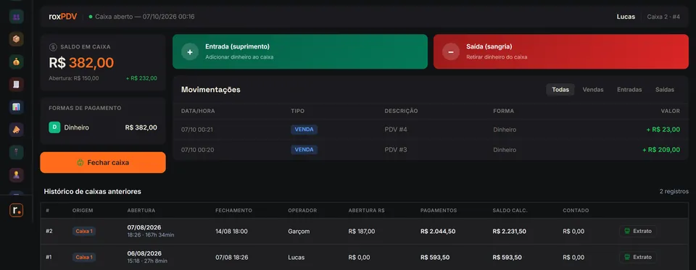Click the Abertura: R$ 150,00 text

point(74,78)
